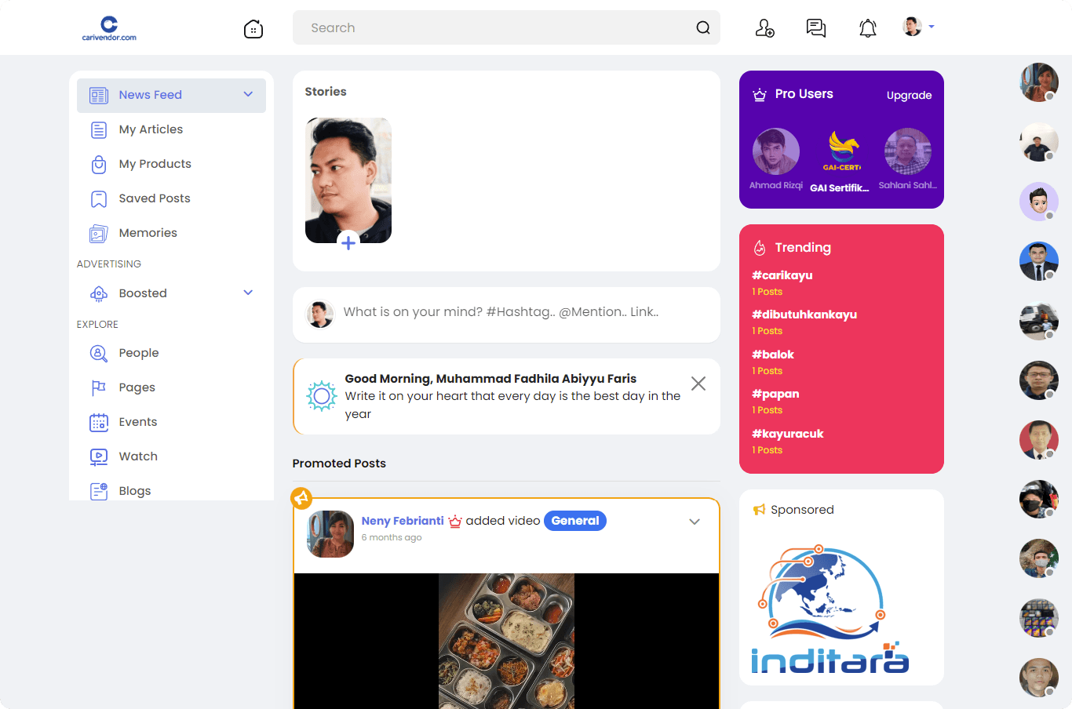Open the messages chat icon
1072x709 pixels.
click(x=816, y=28)
